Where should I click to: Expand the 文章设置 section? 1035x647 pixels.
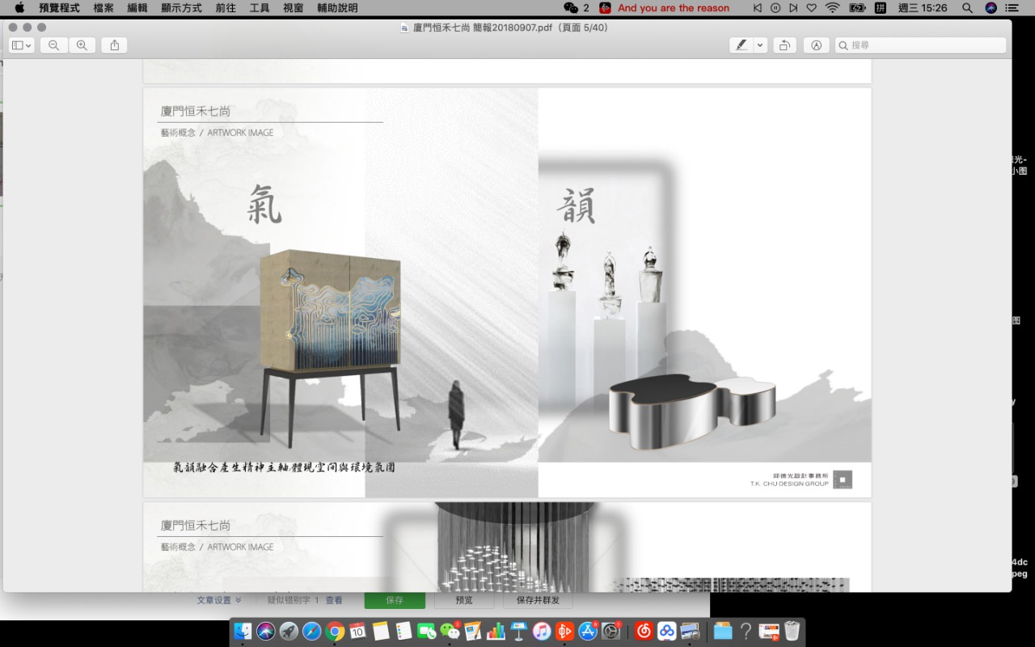pos(219,600)
